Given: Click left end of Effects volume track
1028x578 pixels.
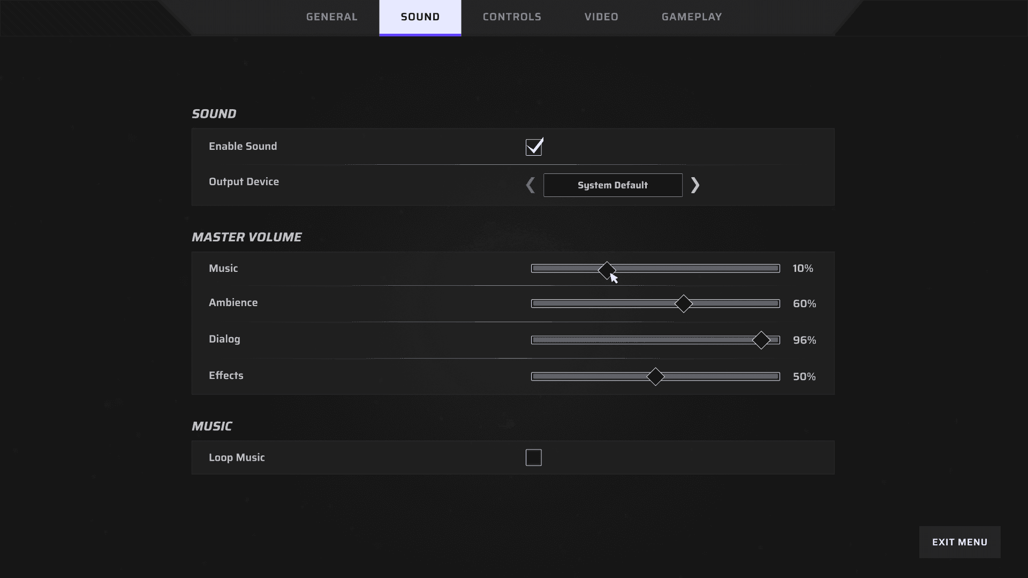Looking at the screenshot, I should click(535, 376).
